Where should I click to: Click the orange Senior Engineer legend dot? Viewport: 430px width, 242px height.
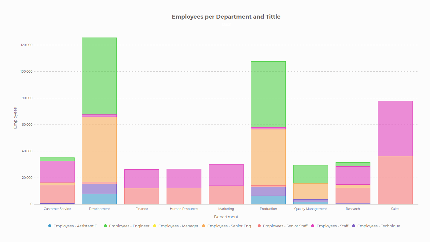204,226
